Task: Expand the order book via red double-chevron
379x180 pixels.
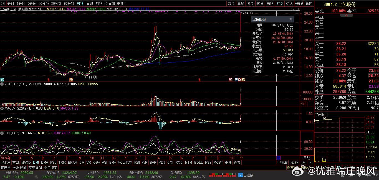Action: click(346, 15)
